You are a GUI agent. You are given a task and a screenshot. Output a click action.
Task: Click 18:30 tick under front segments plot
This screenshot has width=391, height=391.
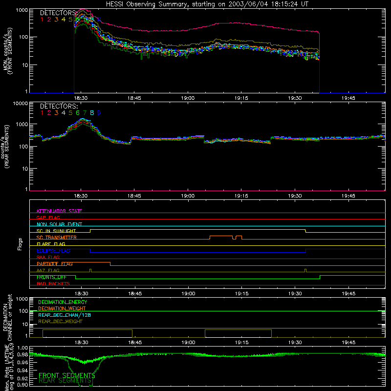(81, 98)
